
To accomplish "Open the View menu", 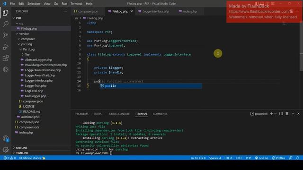I will (47, 4).
